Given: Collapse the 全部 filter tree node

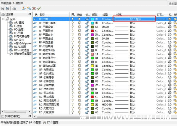Looking at the screenshot, I should [3, 19].
